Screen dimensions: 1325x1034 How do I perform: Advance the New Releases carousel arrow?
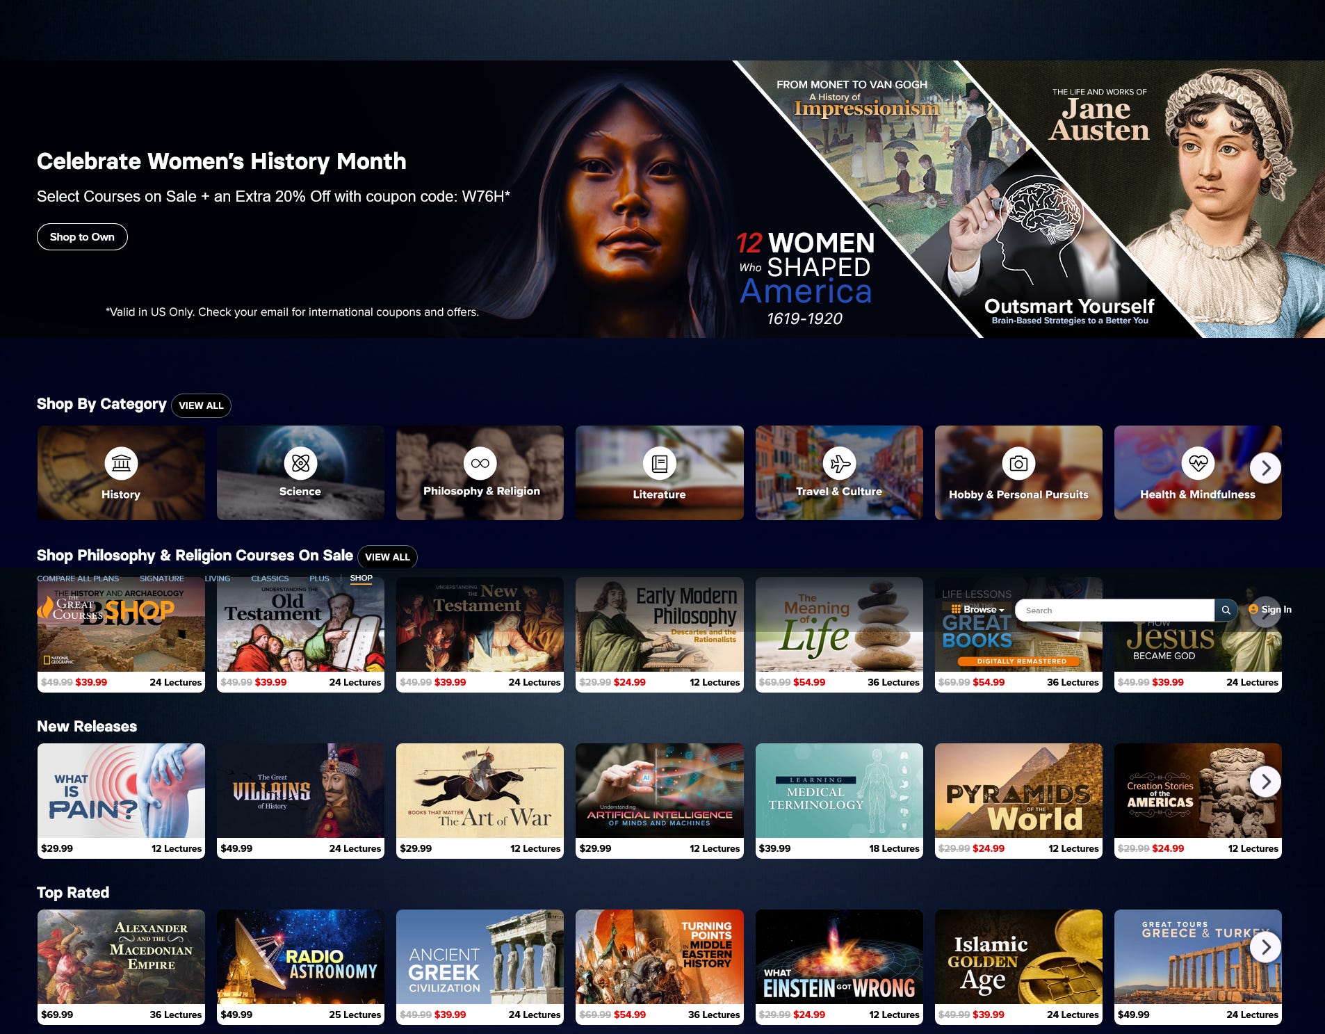tap(1265, 782)
